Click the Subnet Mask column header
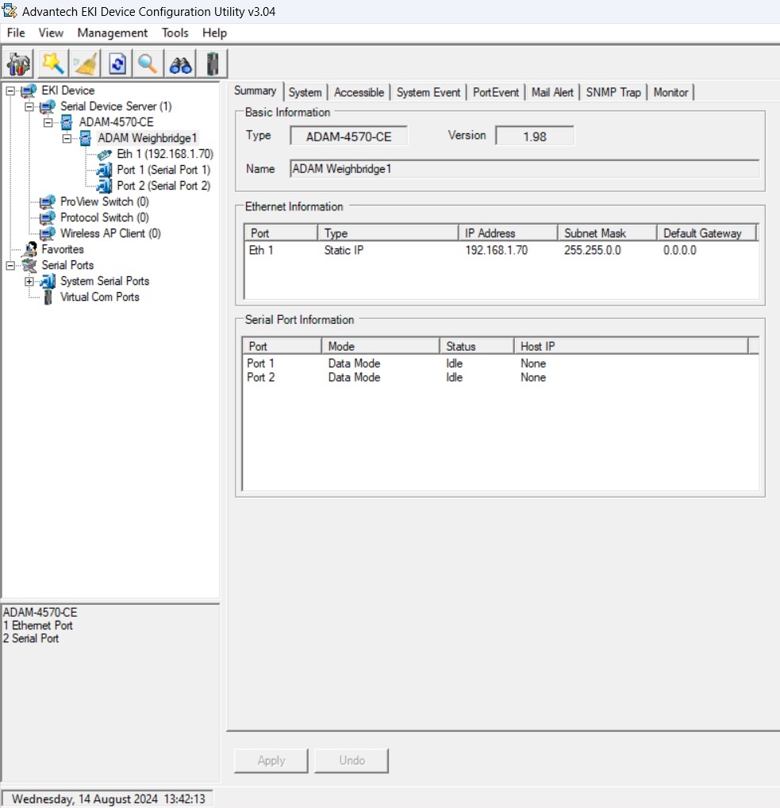 coord(607,233)
